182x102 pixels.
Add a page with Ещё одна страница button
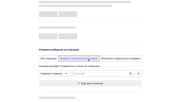90,83
